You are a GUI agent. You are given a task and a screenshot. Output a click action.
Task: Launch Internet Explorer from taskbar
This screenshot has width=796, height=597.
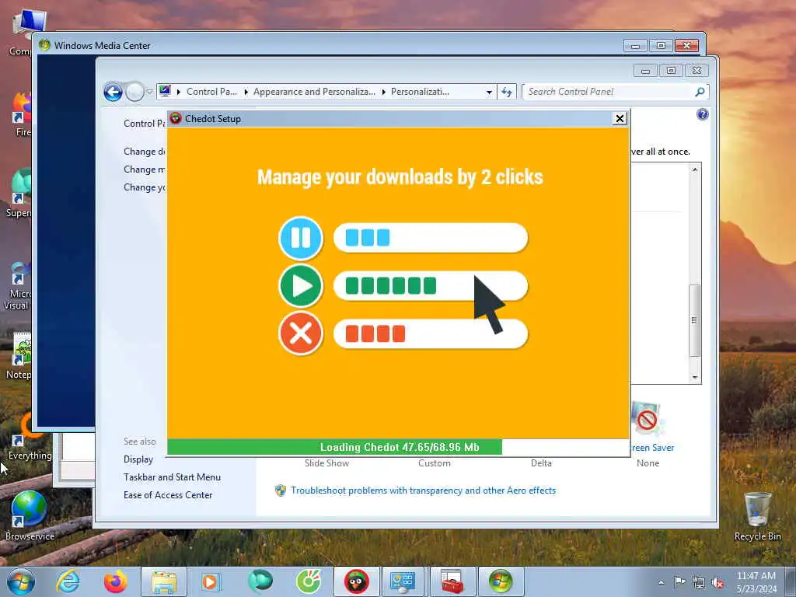point(68,581)
